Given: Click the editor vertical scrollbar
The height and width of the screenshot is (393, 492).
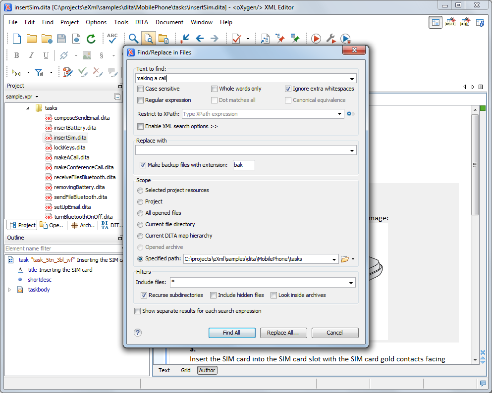Looking at the screenshot, I should [475, 165].
